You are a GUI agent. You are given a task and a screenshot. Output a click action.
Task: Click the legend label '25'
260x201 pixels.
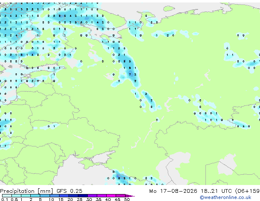80,199
